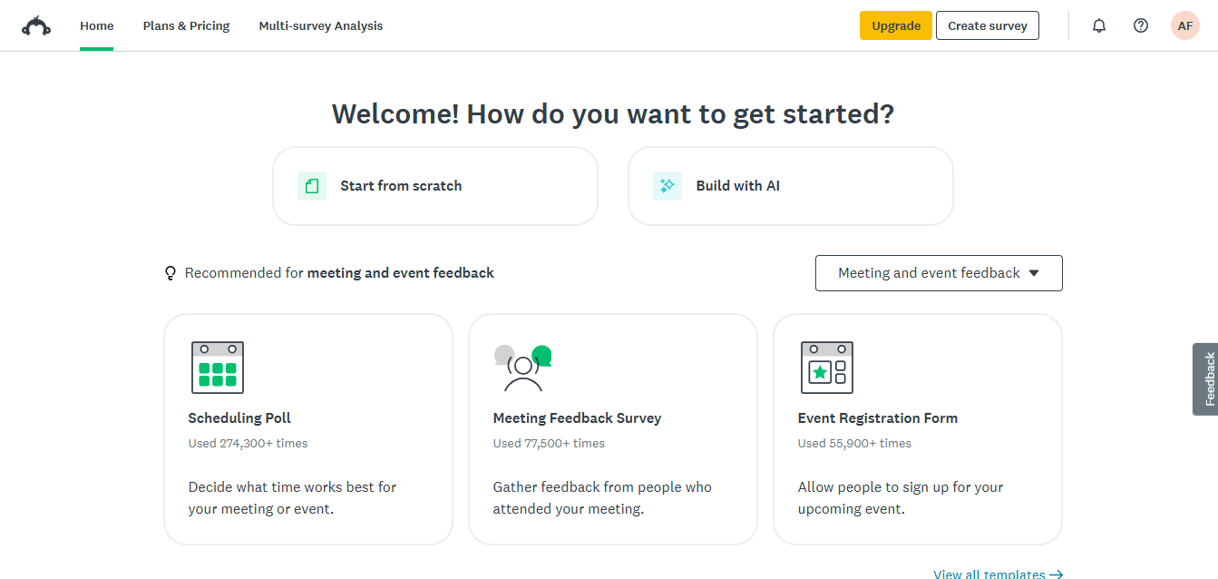Open the help question mark icon

[1141, 25]
